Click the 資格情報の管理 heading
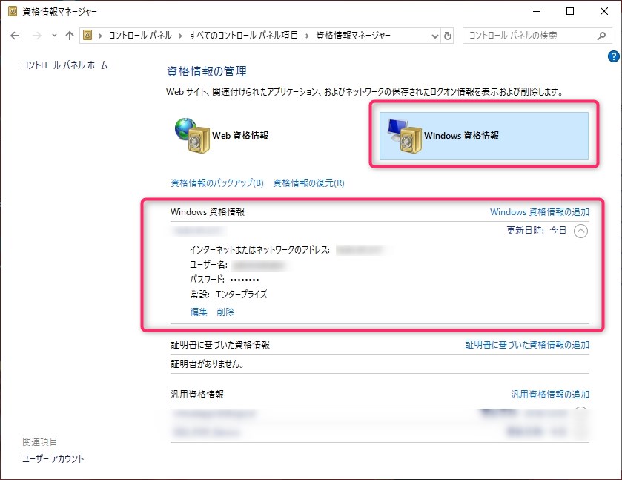The image size is (622, 480). tap(207, 71)
